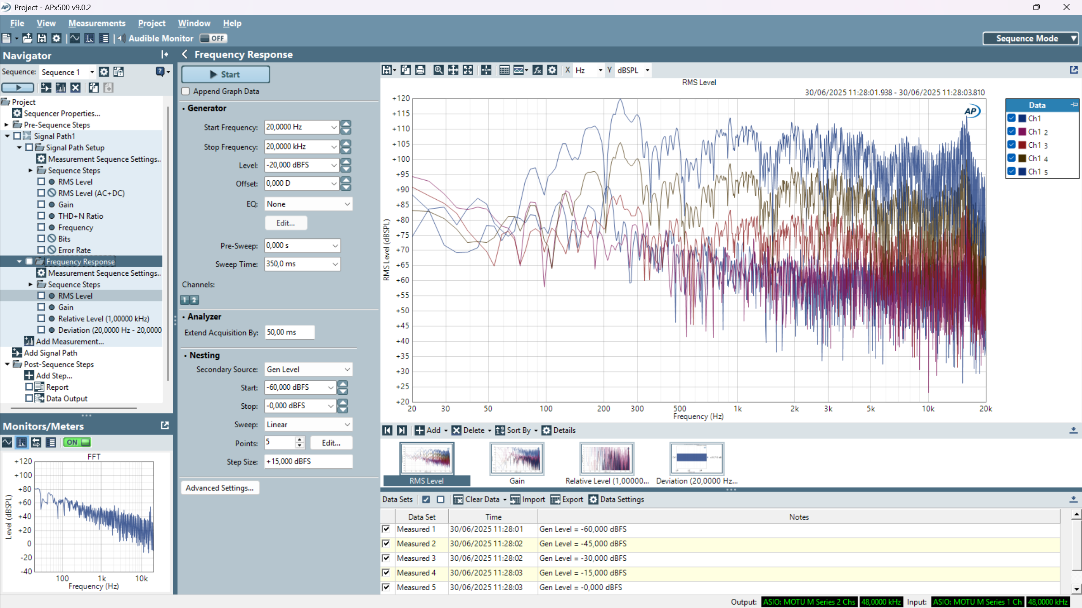Enable Append Graph Data checkbox
1082x608 pixels.
click(x=185, y=91)
